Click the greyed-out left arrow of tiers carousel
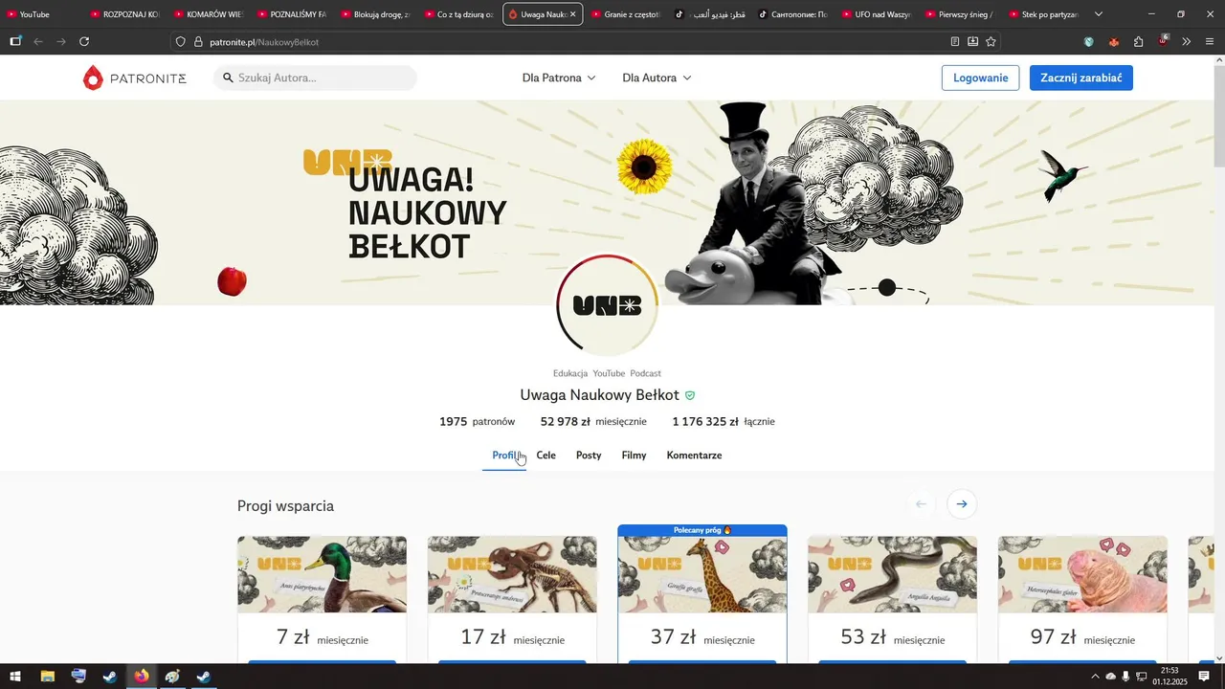Image resolution: width=1225 pixels, height=689 pixels. 922,504
